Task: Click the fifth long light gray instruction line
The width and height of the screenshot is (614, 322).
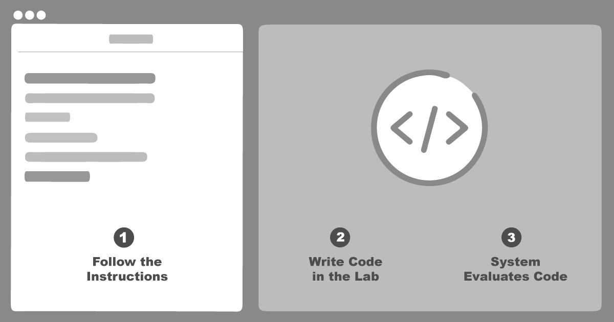Action: click(x=86, y=157)
